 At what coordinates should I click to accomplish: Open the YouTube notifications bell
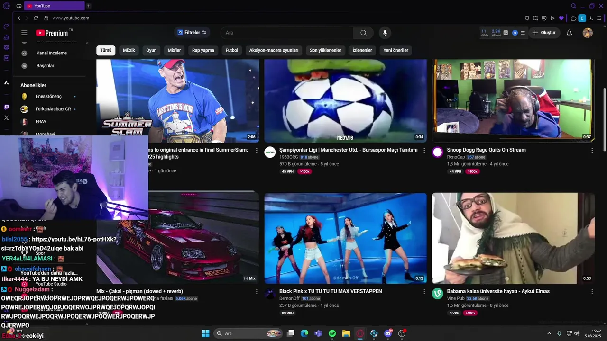[569, 33]
